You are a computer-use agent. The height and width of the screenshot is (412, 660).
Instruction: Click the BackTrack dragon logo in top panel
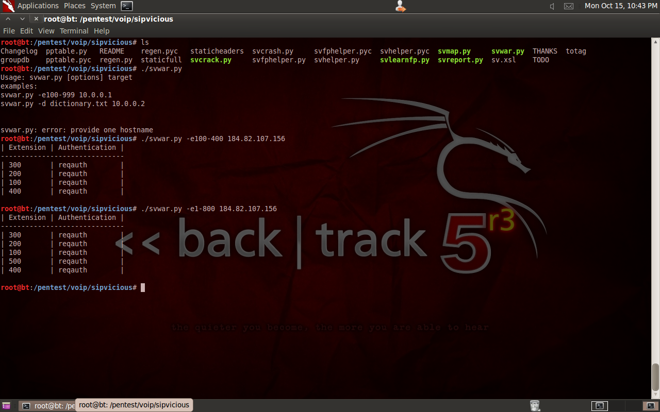point(8,6)
